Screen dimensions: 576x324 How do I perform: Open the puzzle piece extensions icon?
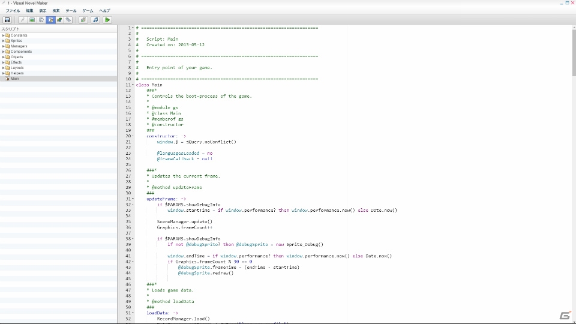[59, 20]
